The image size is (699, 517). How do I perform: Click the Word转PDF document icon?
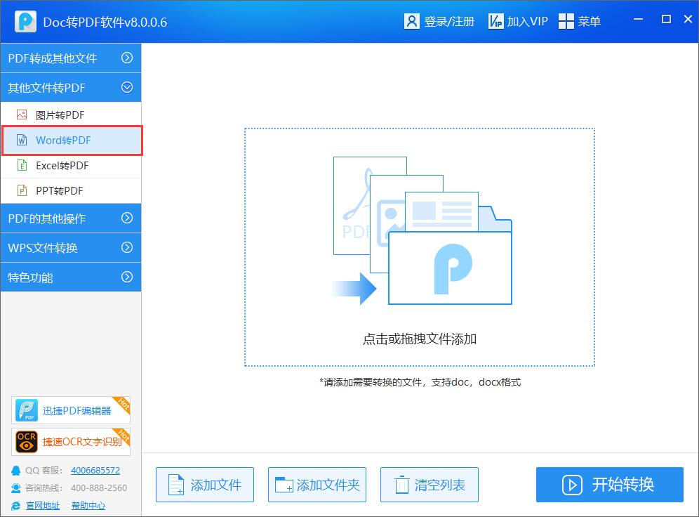pyautogui.click(x=23, y=140)
